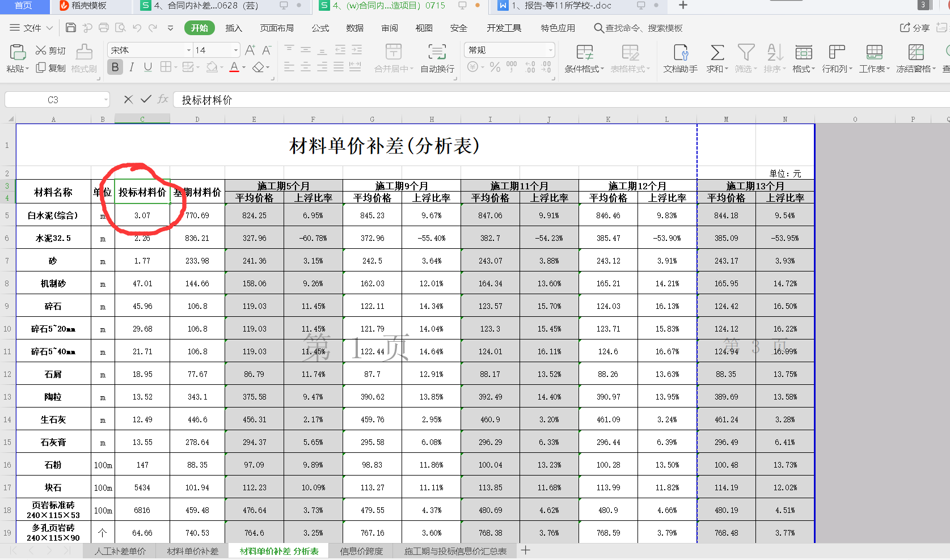This screenshot has width=950, height=560.
Task: Click the Save icon in quick toolbar
Action: 71,28
